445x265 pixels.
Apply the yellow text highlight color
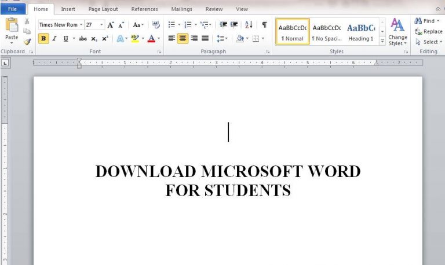[135, 39]
